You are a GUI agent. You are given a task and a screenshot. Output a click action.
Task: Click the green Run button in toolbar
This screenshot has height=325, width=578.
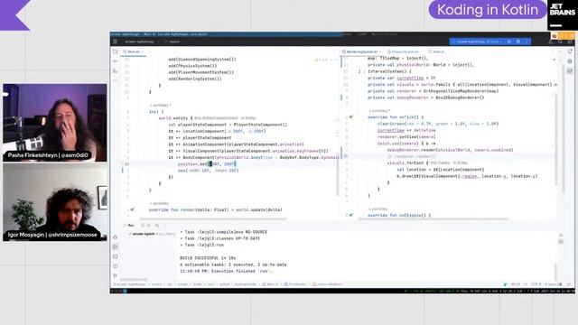[x=509, y=42]
